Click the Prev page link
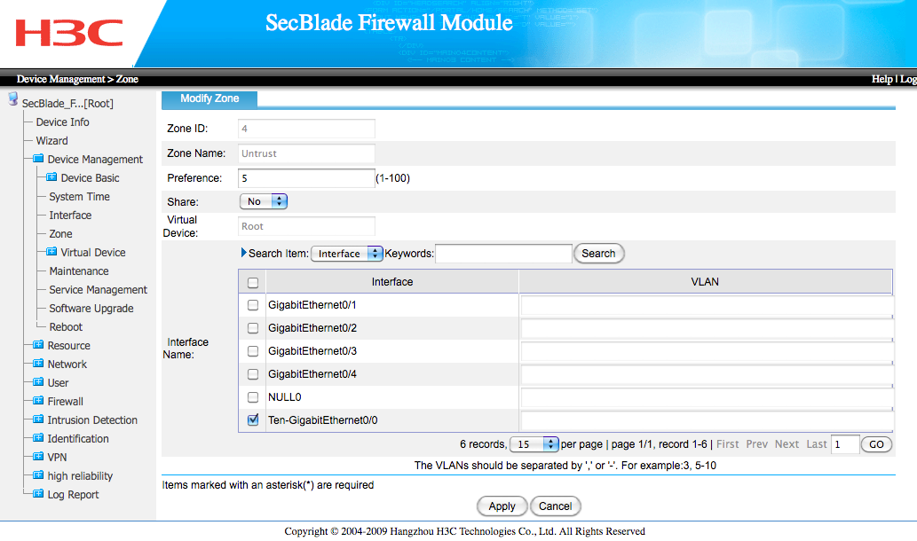This screenshot has height=541, width=917. (x=756, y=444)
